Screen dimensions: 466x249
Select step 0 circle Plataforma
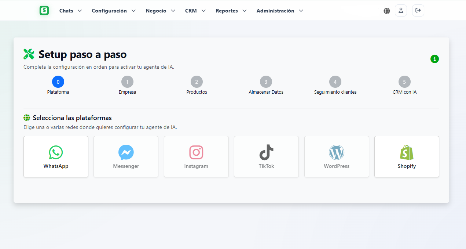[x=58, y=82]
